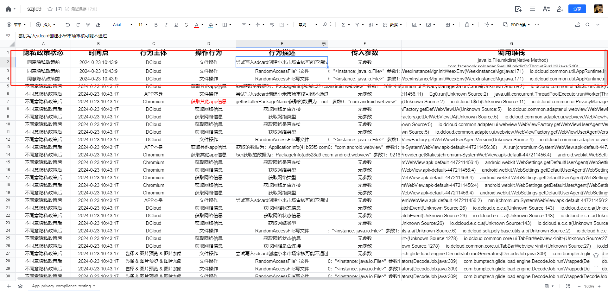Click the stamp icon near search
The image size is (608, 291).
point(578,25)
